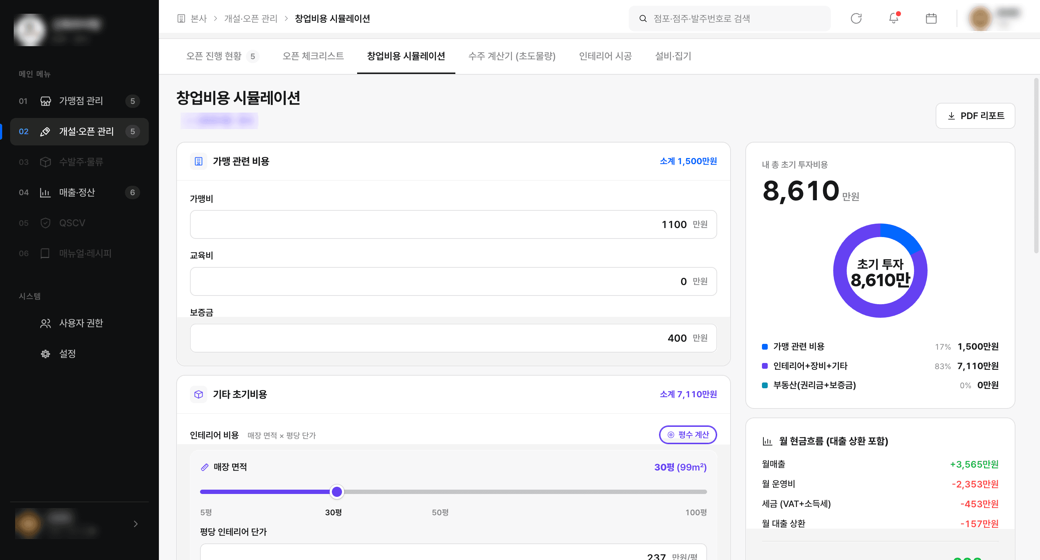Click the 본사 building icon in breadcrumb
The width and height of the screenshot is (1040, 560).
click(181, 18)
